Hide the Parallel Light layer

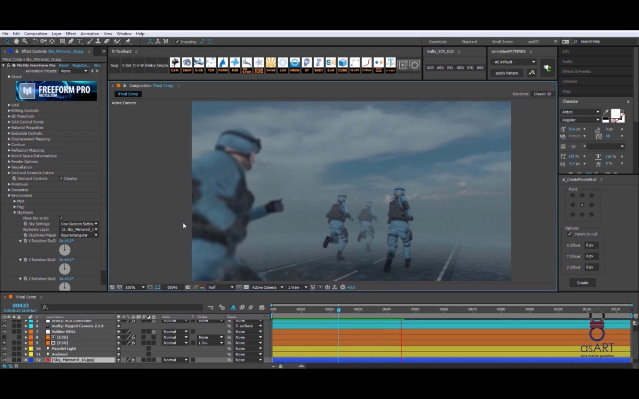(x=4, y=348)
